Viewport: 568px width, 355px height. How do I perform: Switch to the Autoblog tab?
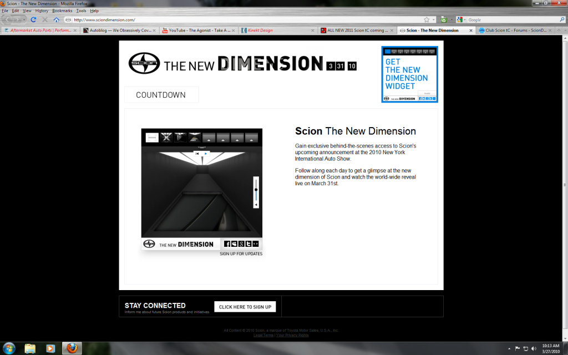(120, 31)
